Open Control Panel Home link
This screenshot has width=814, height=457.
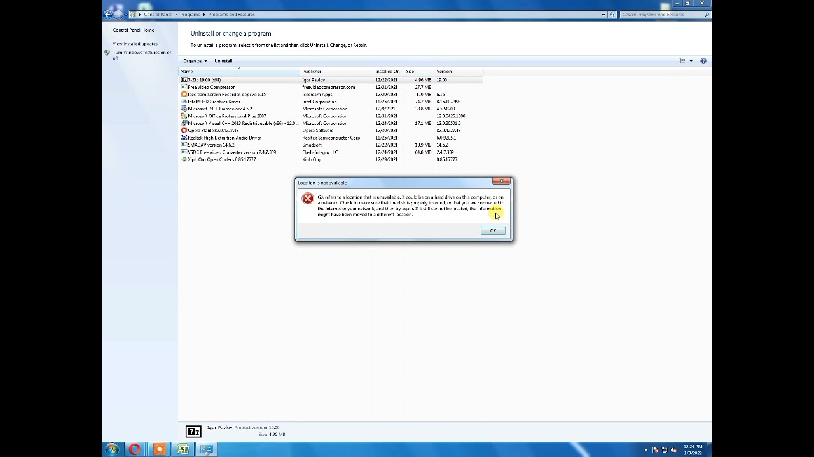(134, 30)
